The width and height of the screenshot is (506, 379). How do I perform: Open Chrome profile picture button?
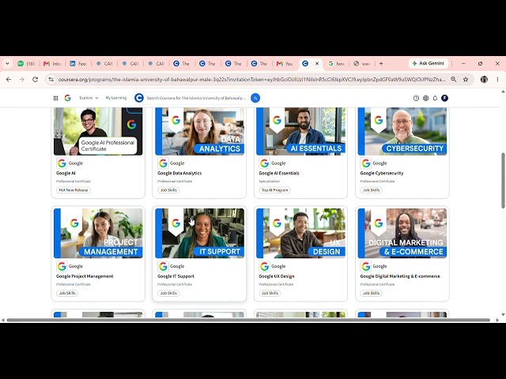point(484,79)
